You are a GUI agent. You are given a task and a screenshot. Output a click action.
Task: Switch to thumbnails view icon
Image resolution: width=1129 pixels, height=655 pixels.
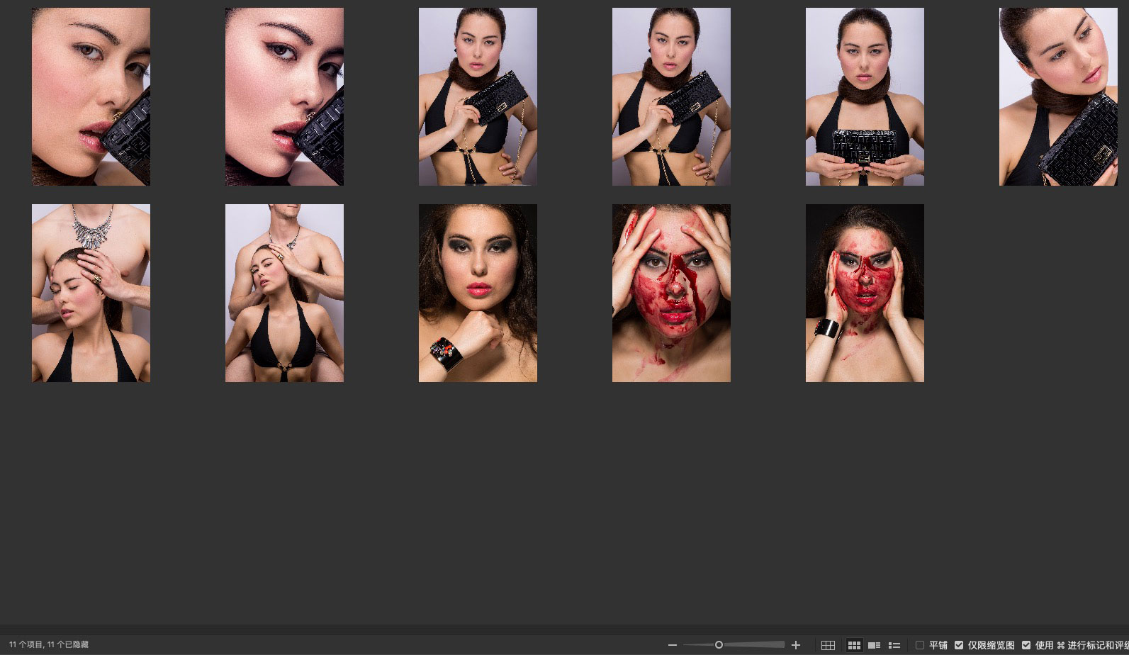click(854, 645)
